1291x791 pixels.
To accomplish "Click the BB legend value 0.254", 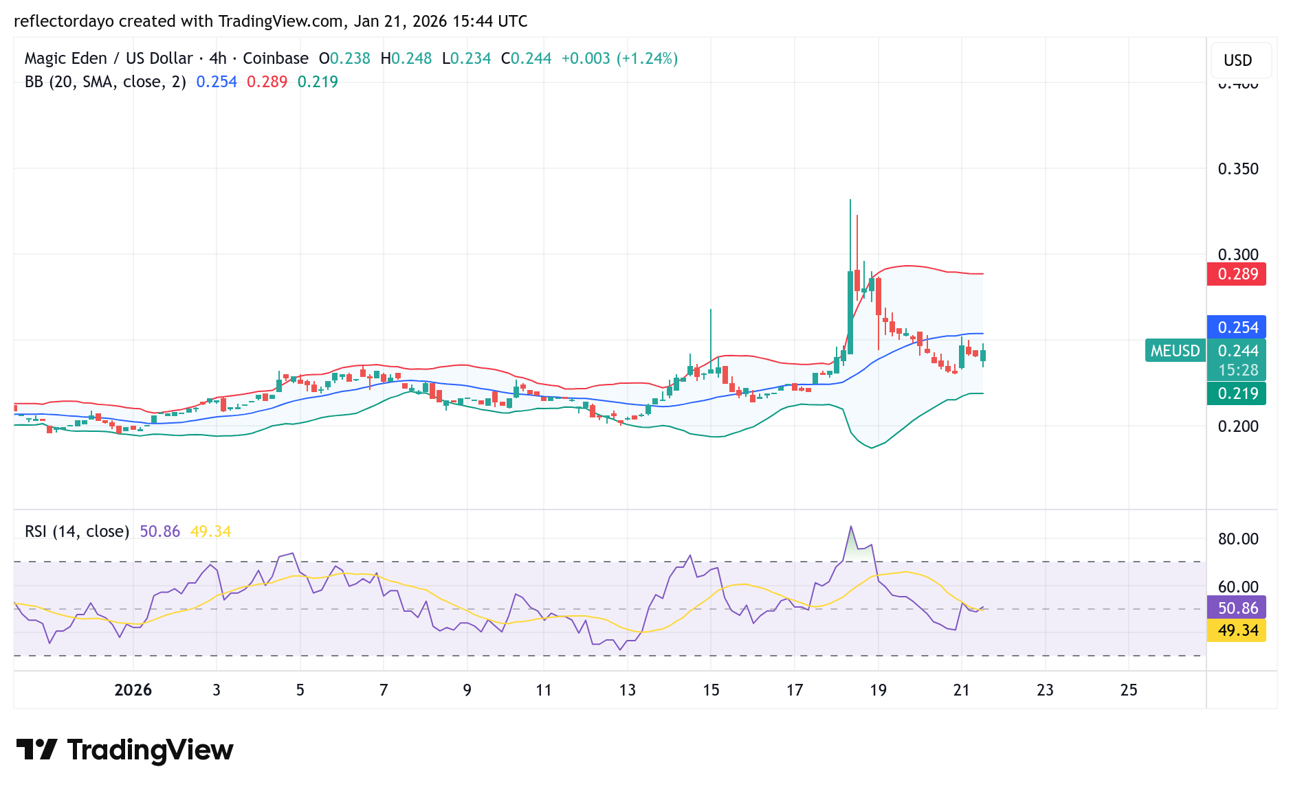I will pyautogui.click(x=217, y=82).
